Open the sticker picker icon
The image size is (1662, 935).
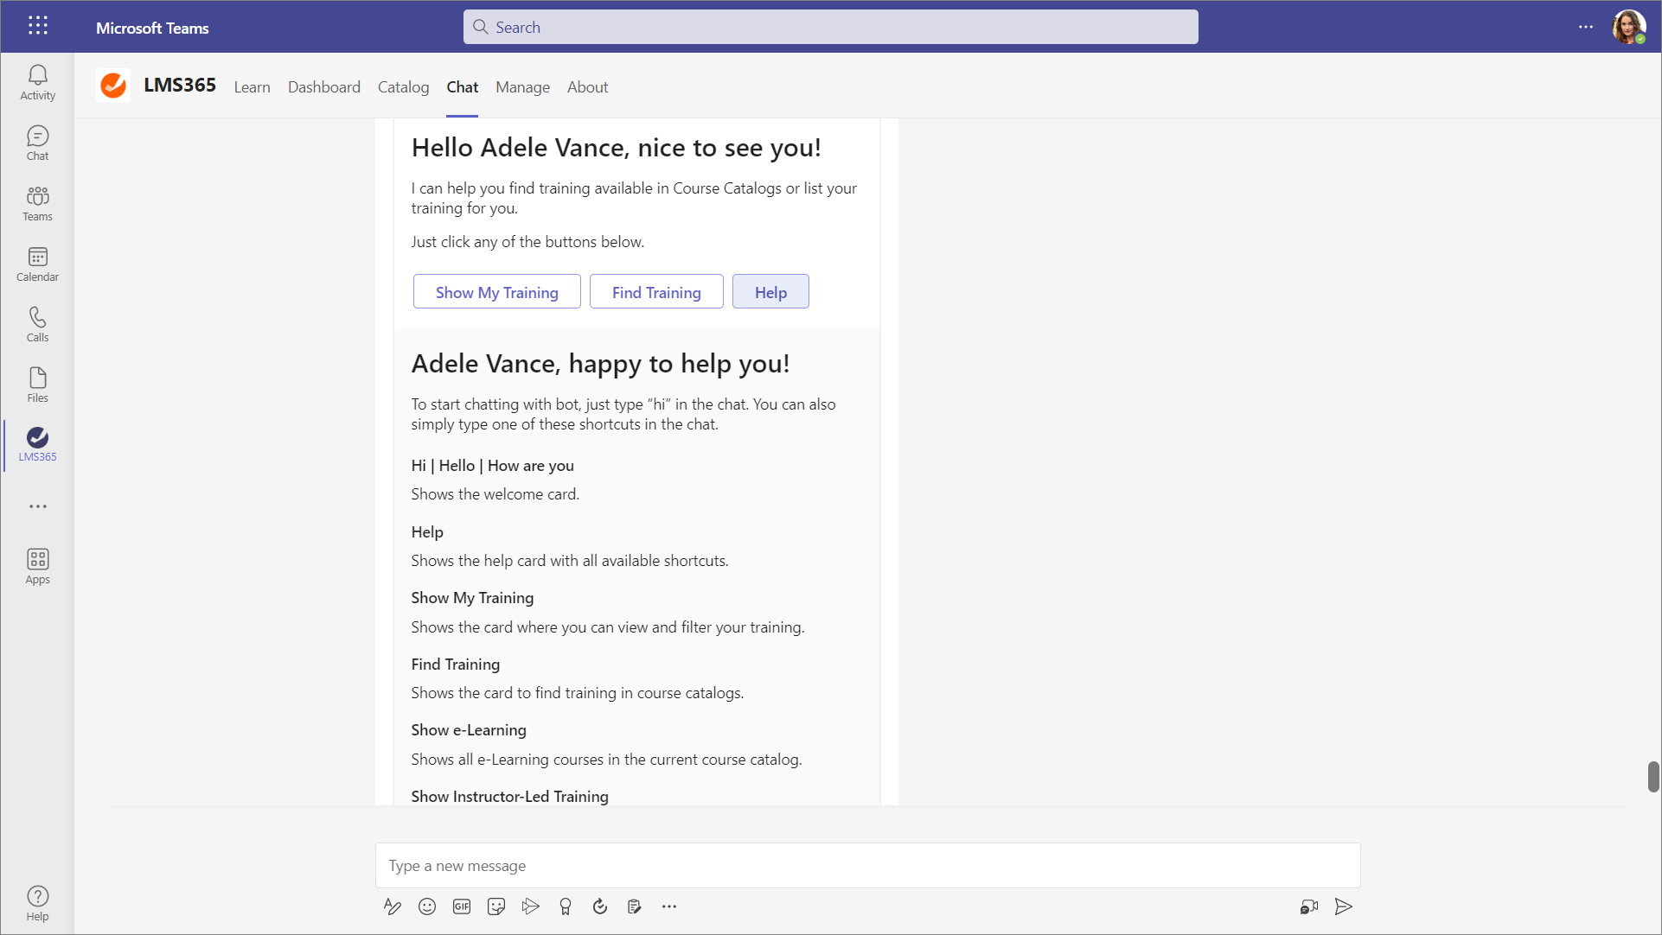496,906
